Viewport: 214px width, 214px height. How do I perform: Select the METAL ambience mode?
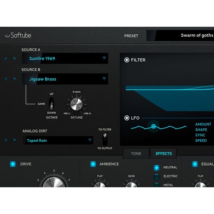click(156, 185)
